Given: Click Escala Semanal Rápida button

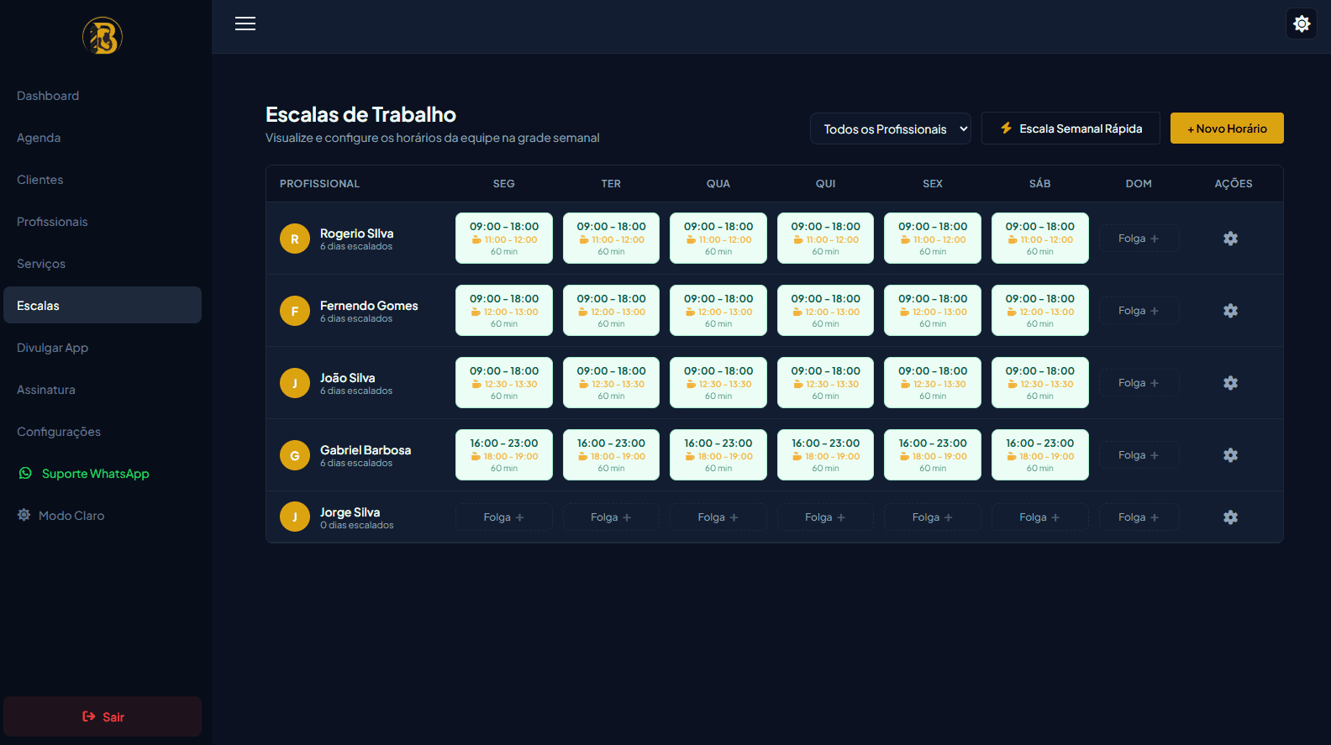Looking at the screenshot, I should coord(1071,129).
